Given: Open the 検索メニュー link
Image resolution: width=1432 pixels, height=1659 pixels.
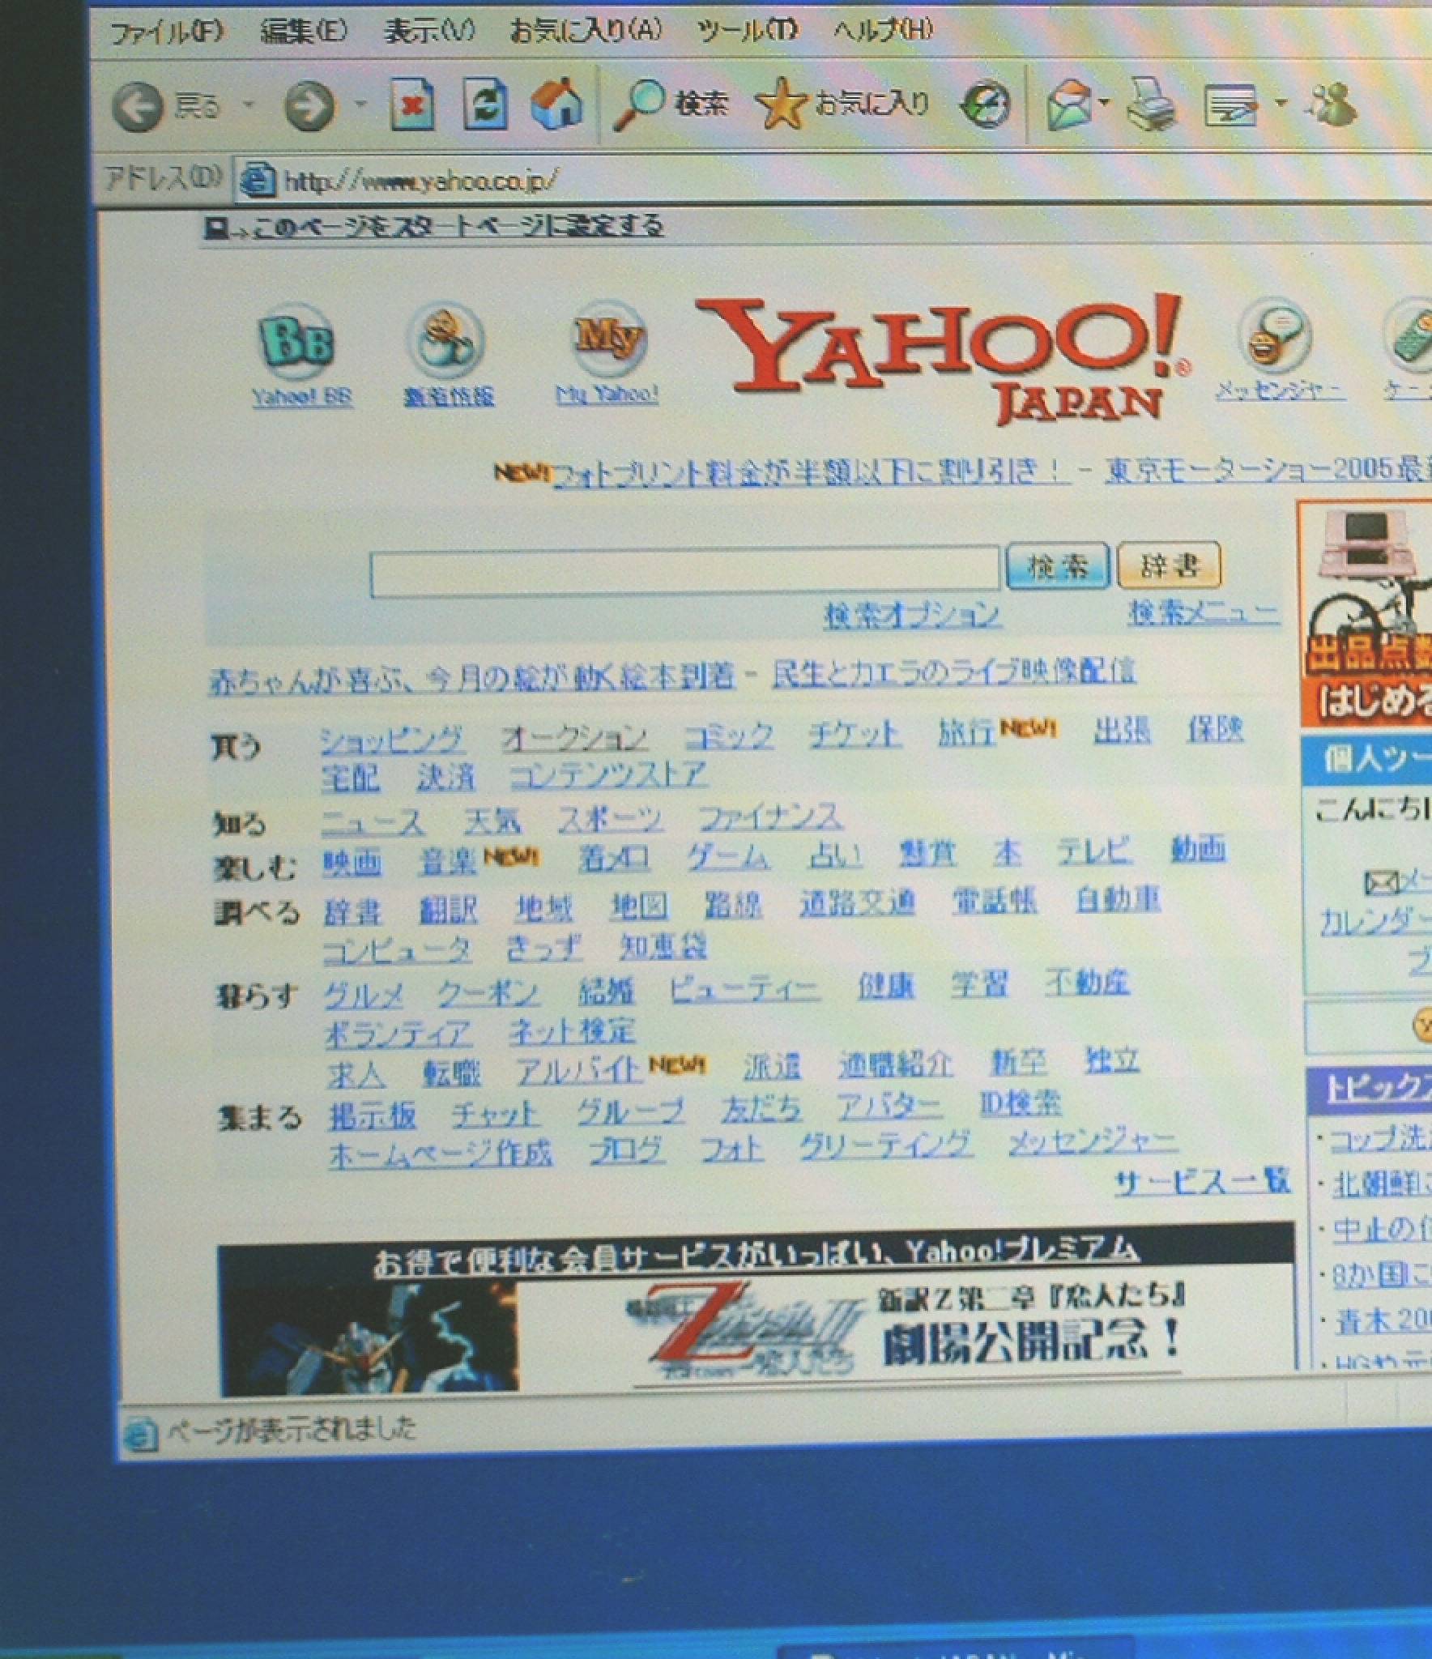Looking at the screenshot, I should coord(1204,612).
